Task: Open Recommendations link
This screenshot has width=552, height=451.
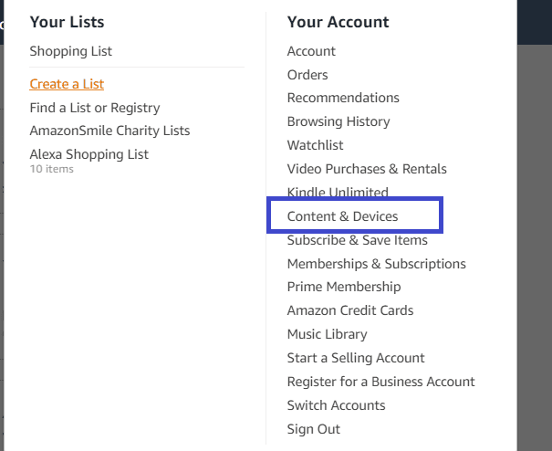Action: (x=343, y=98)
